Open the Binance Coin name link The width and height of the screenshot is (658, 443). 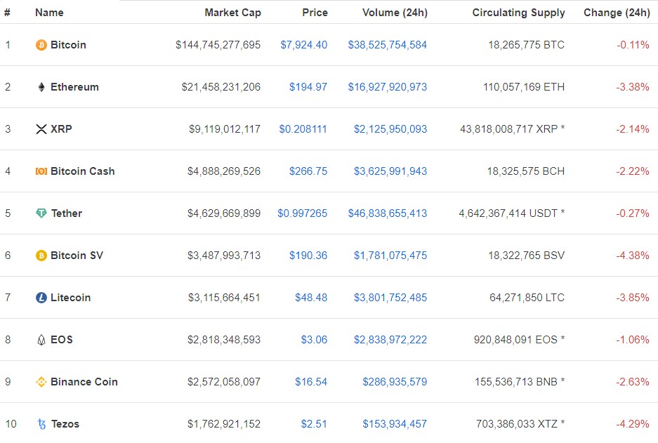84,382
